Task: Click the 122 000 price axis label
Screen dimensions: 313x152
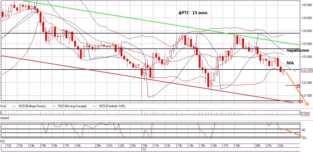Action: (307, 83)
